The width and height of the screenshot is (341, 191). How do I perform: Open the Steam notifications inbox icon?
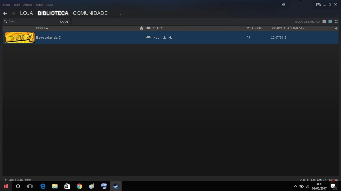[x=284, y=4]
